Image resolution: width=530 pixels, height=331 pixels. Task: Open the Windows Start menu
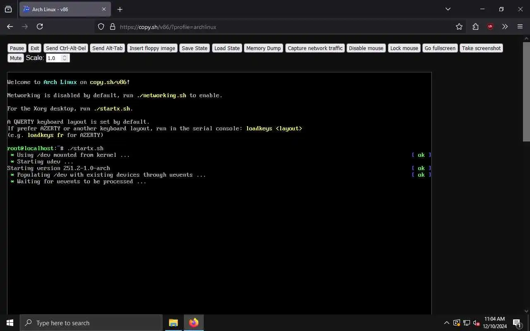pos(10,323)
